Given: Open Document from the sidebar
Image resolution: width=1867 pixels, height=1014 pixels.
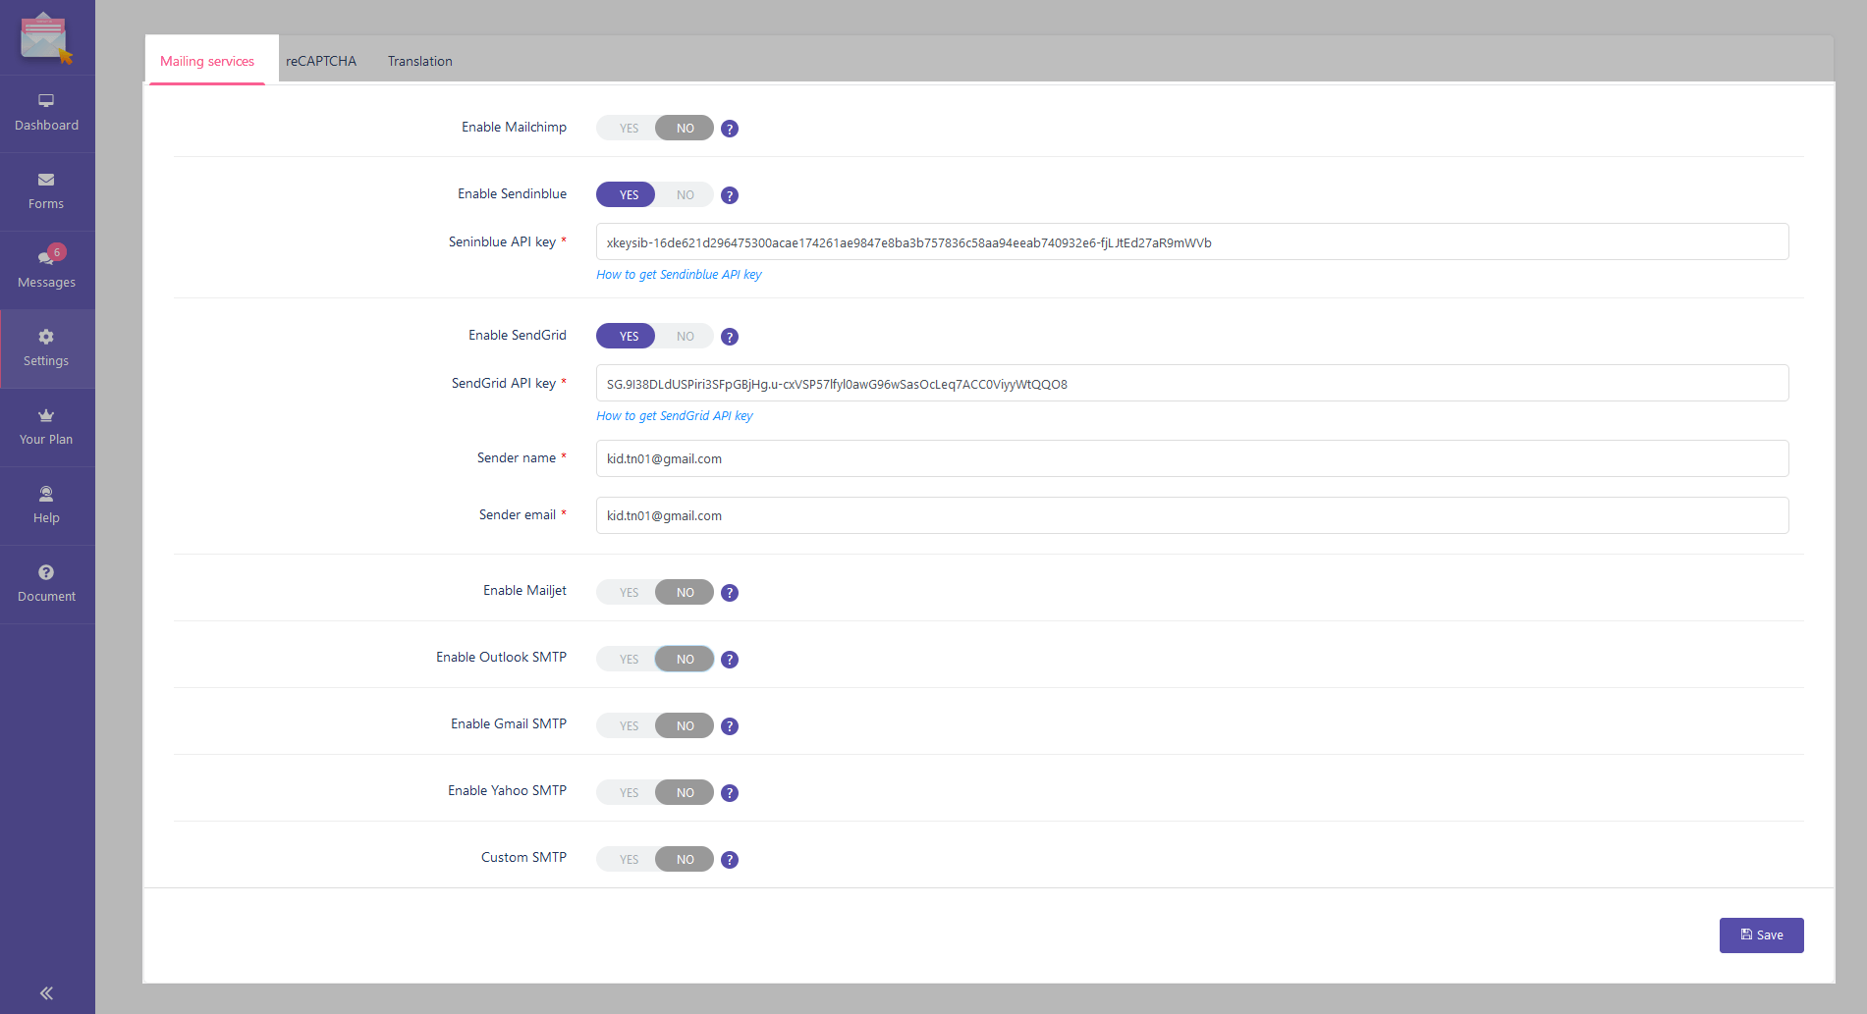Looking at the screenshot, I should tap(46, 584).
